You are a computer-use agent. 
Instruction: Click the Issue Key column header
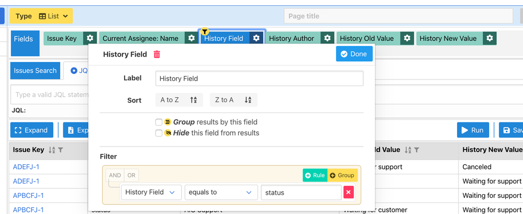point(28,150)
